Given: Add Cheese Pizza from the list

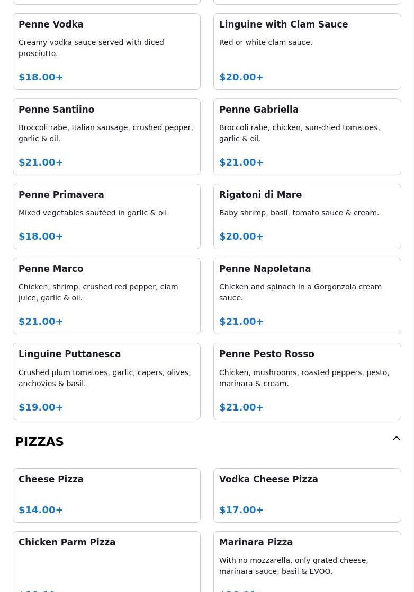Looking at the screenshot, I should tap(106, 495).
